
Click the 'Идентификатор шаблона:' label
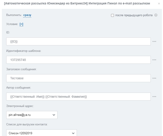(x=24, y=51)
